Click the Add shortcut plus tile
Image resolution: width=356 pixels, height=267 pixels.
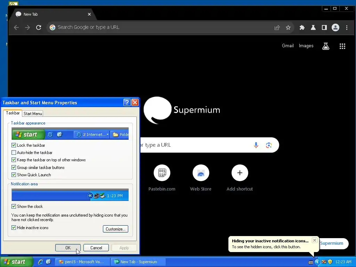pyautogui.click(x=240, y=178)
